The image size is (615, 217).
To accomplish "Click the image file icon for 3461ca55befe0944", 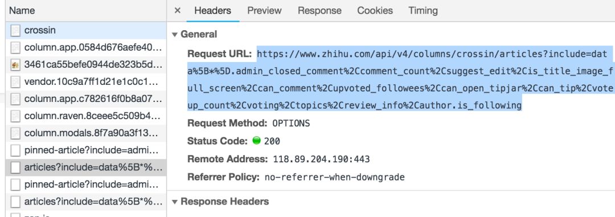I will (x=15, y=65).
